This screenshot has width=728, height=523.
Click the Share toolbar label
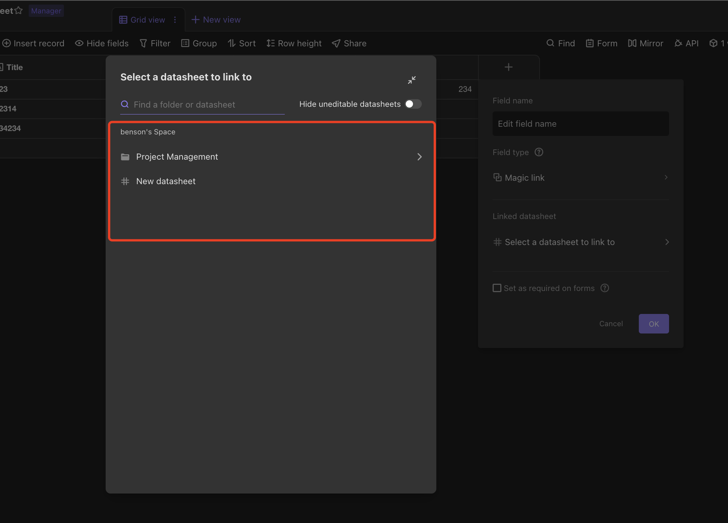[x=355, y=43]
